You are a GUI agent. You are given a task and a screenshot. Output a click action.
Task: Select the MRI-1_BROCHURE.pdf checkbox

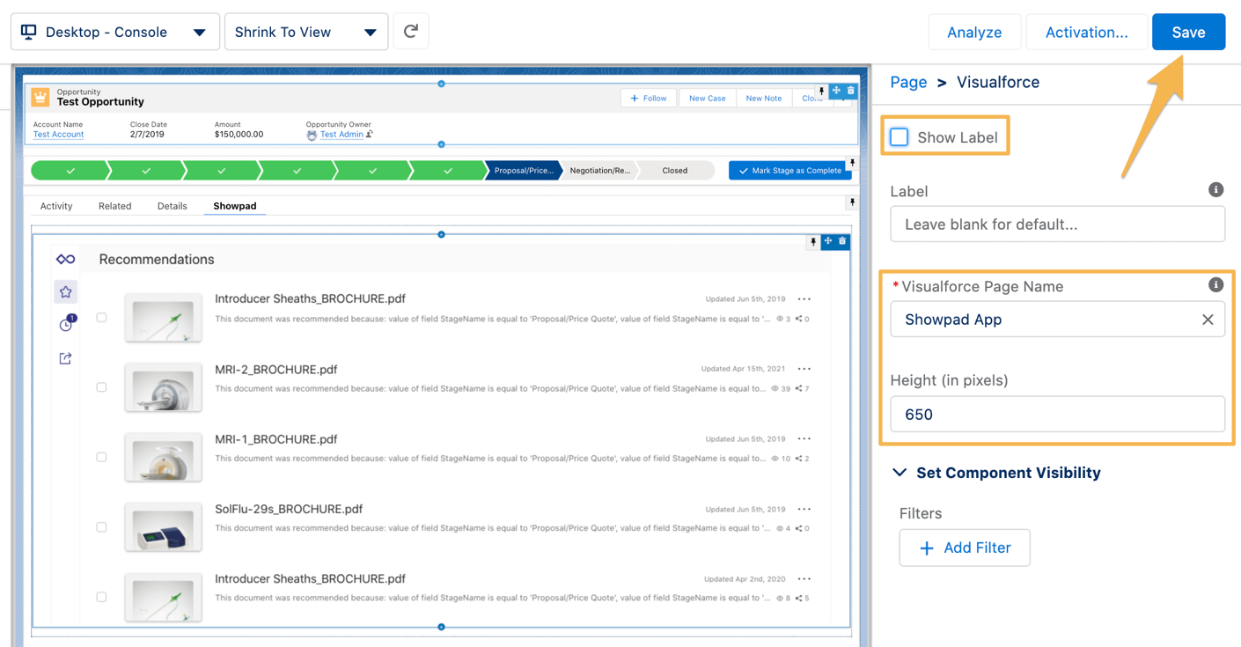coord(102,457)
